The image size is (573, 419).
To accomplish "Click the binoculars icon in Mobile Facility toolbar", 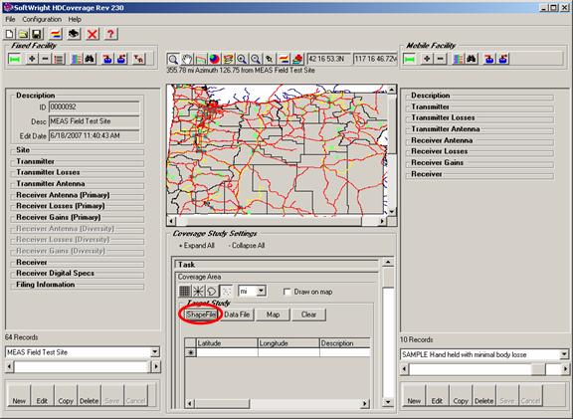I will (472, 59).
